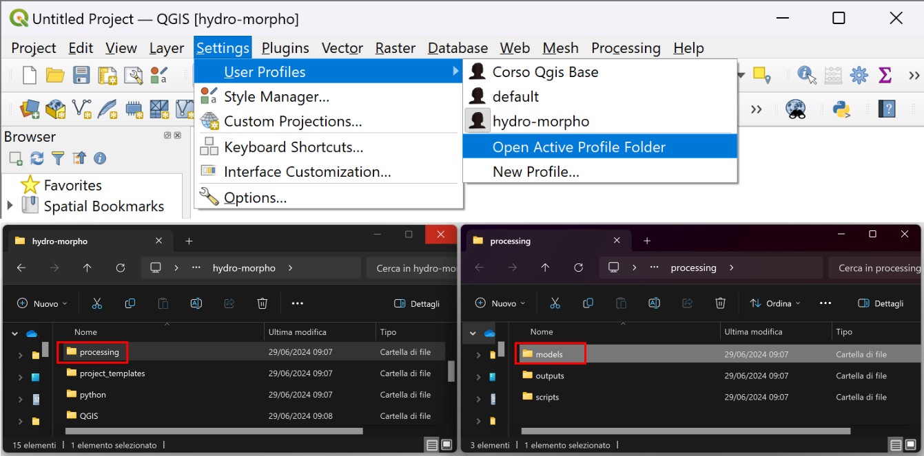Click Dettagli button in processing window
This screenshot has height=456, width=924.
[880, 303]
